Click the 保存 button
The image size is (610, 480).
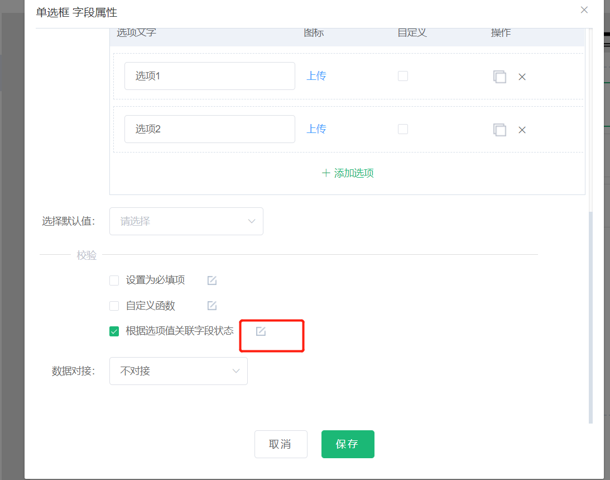348,444
